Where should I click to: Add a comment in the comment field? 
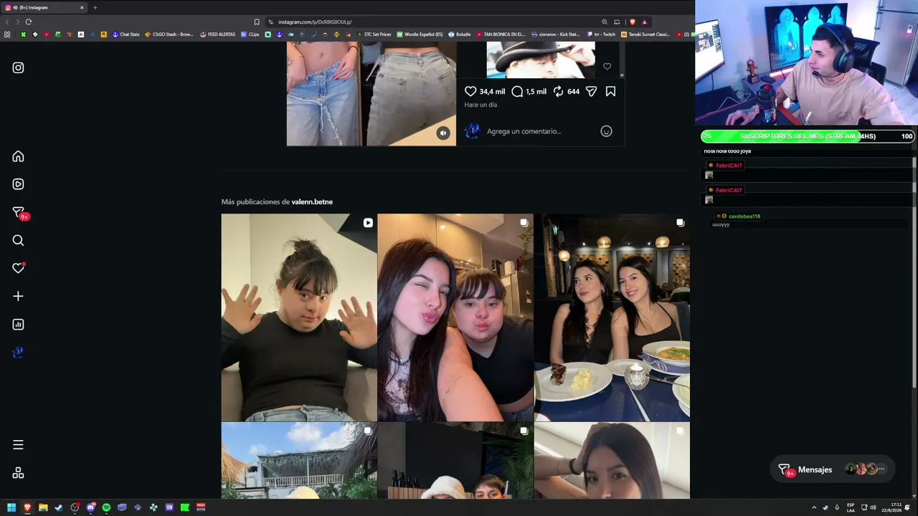click(x=524, y=131)
